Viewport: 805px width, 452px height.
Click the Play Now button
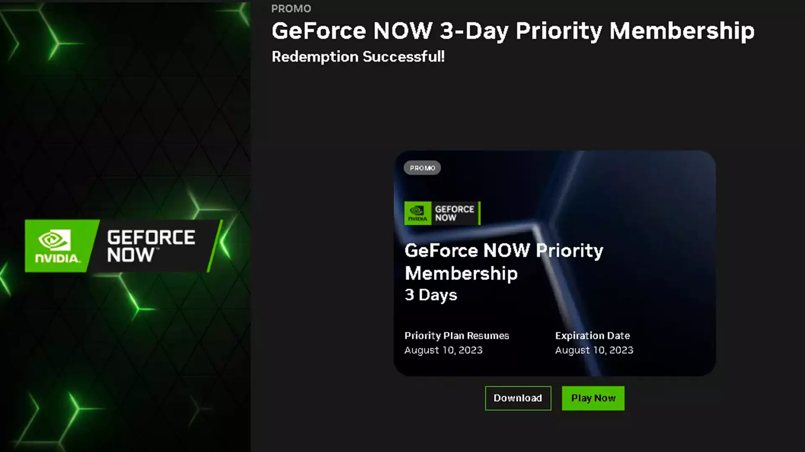pyautogui.click(x=593, y=398)
